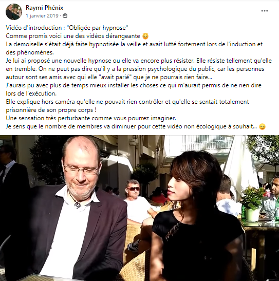
Task: Open the Raymi Phénix author name link
Action: (x=44, y=8)
